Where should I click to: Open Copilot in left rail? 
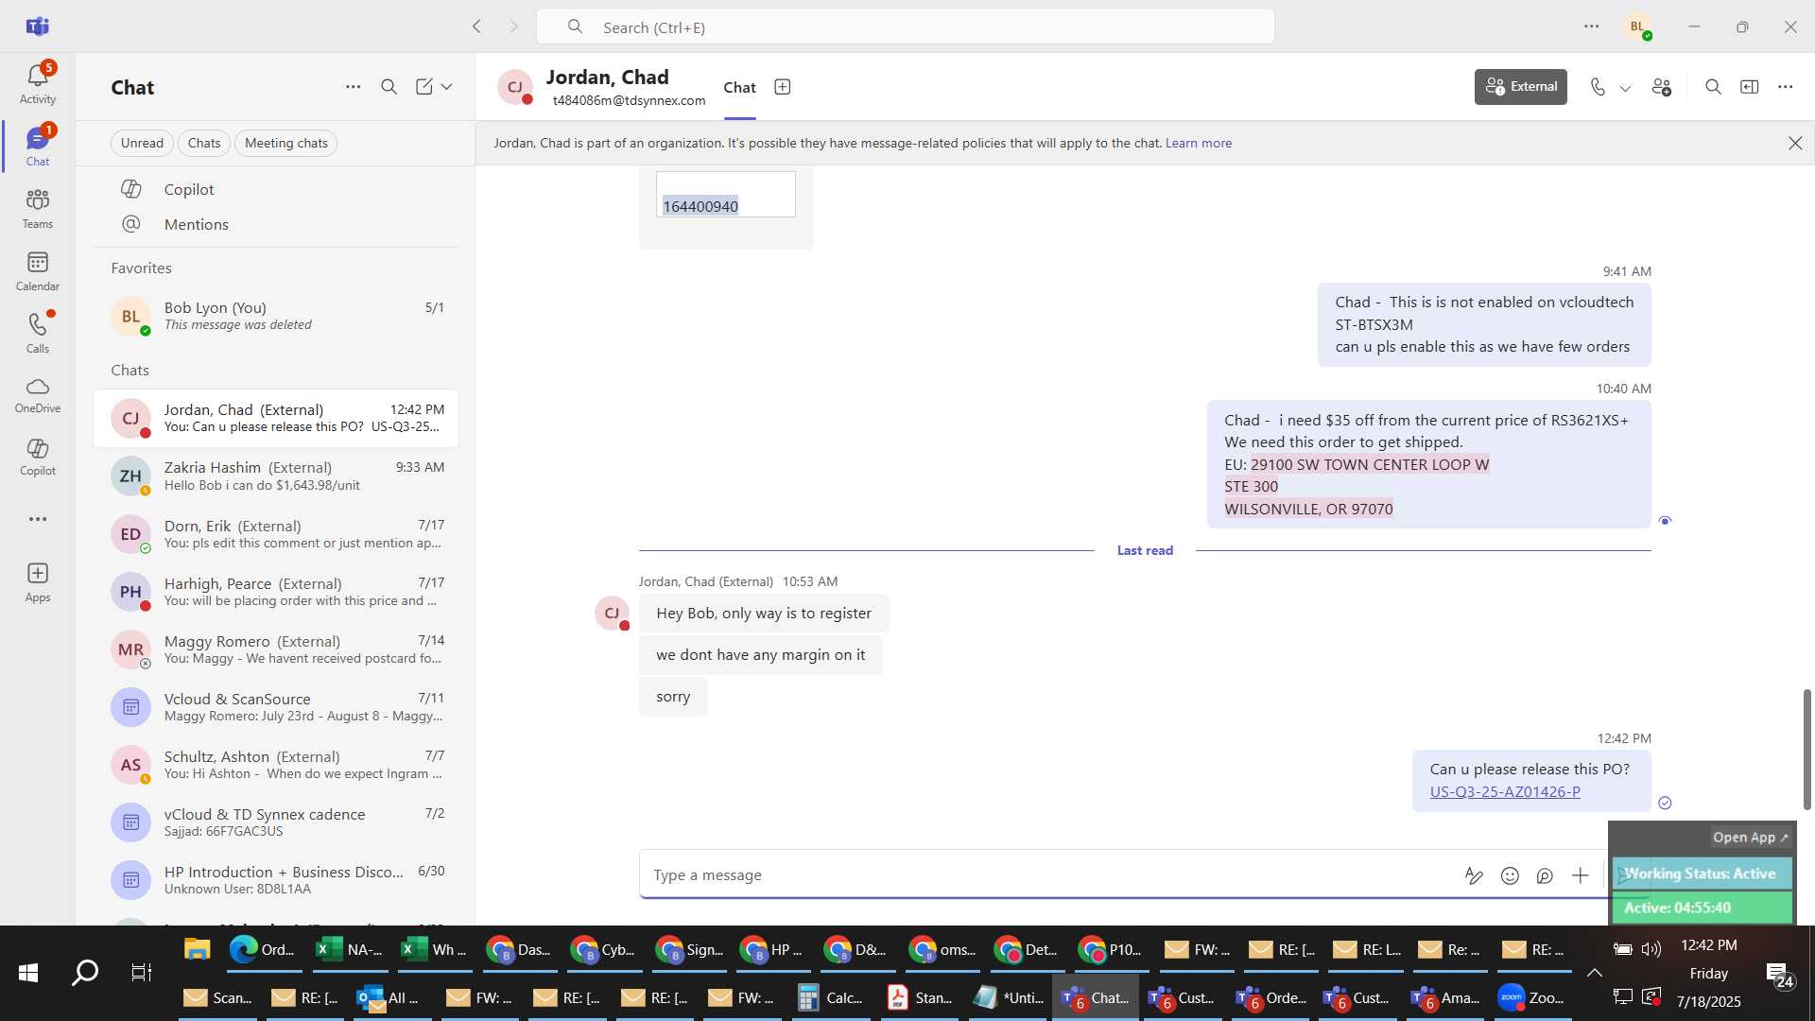coord(38,457)
